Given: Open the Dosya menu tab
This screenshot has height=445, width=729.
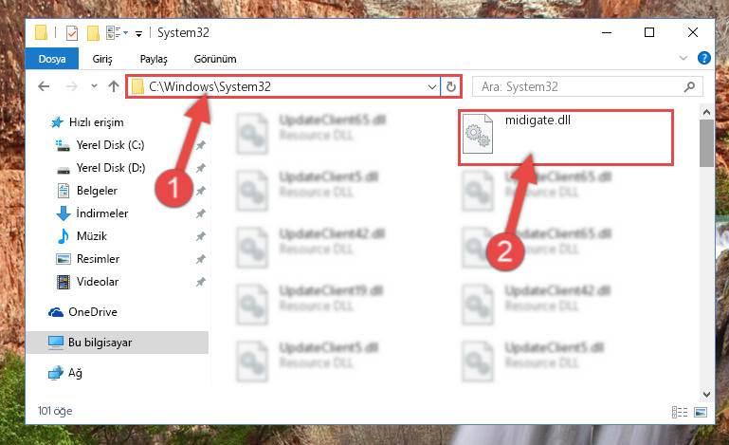Looking at the screenshot, I should [52, 59].
